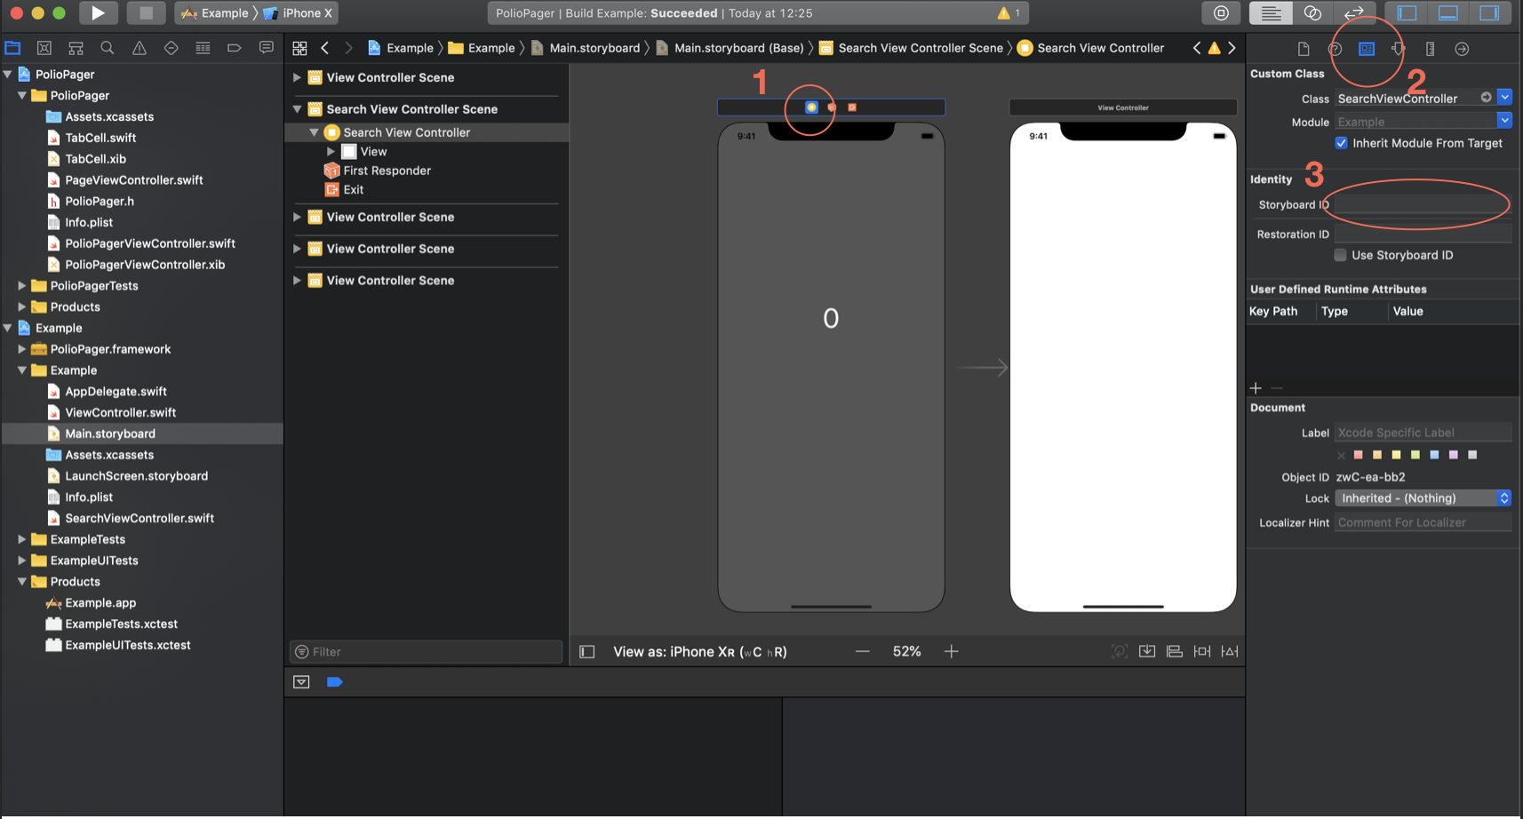Choose the red document label color

(1358, 455)
